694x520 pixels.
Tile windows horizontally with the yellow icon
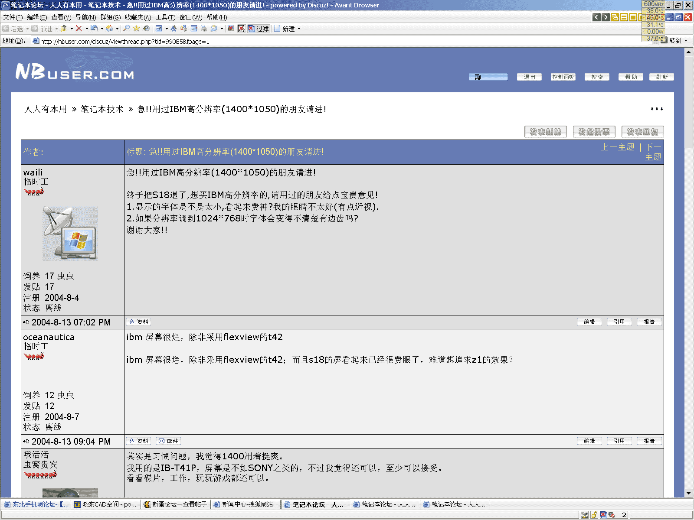pos(624,17)
